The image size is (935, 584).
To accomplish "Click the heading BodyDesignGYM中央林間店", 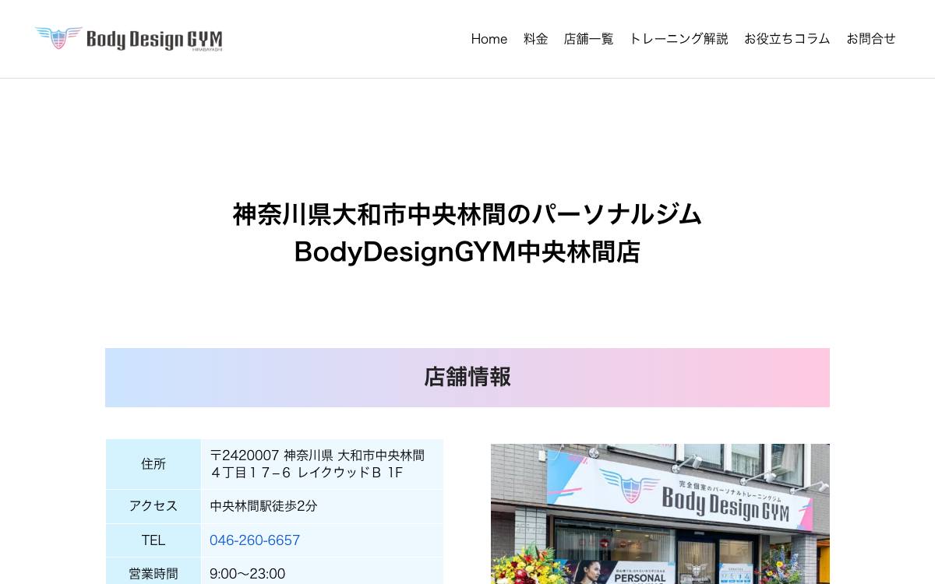I will click(x=467, y=252).
